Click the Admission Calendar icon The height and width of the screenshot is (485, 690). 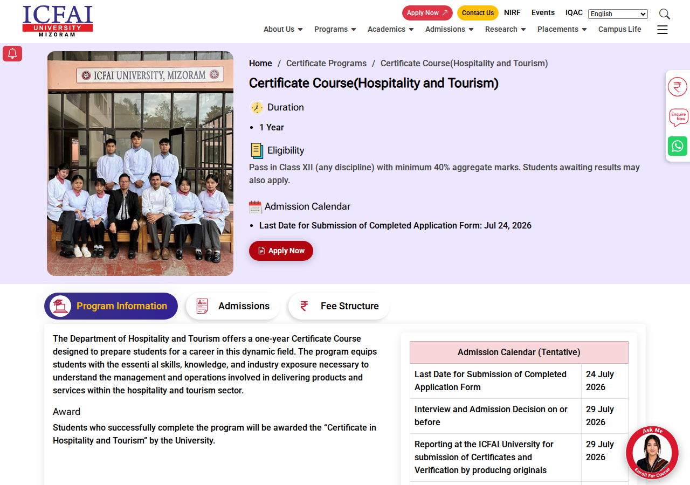coord(256,207)
